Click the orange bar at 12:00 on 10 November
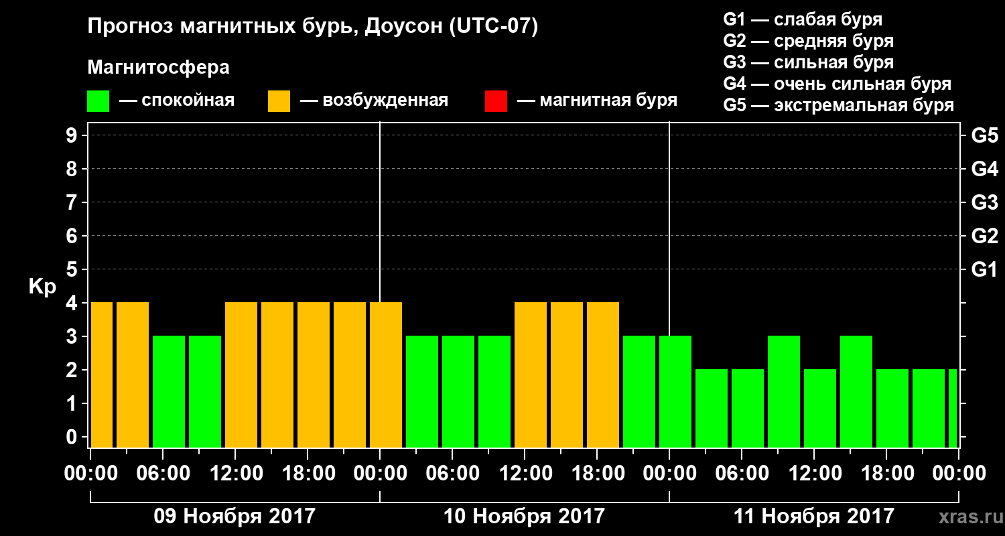Screen dimensions: 1005x536 click(x=531, y=375)
